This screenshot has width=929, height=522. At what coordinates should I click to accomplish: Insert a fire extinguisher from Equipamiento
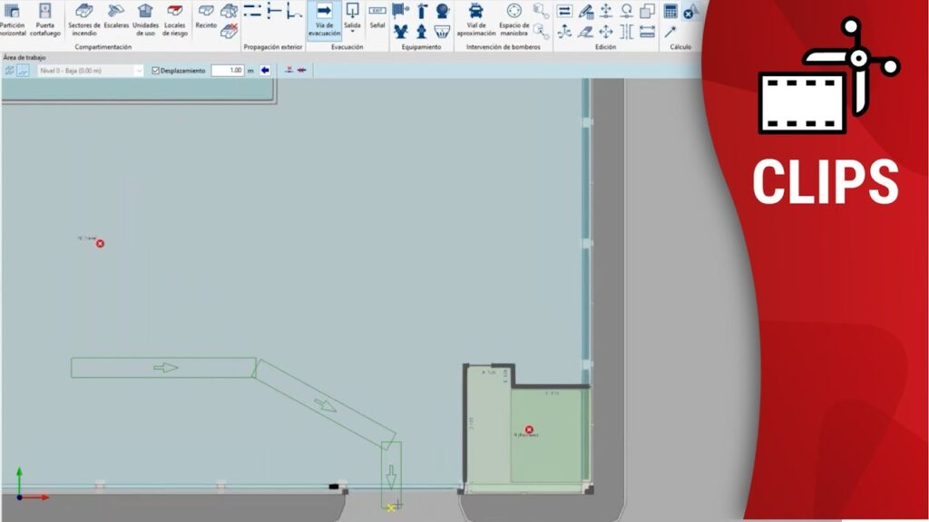point(421,12)
